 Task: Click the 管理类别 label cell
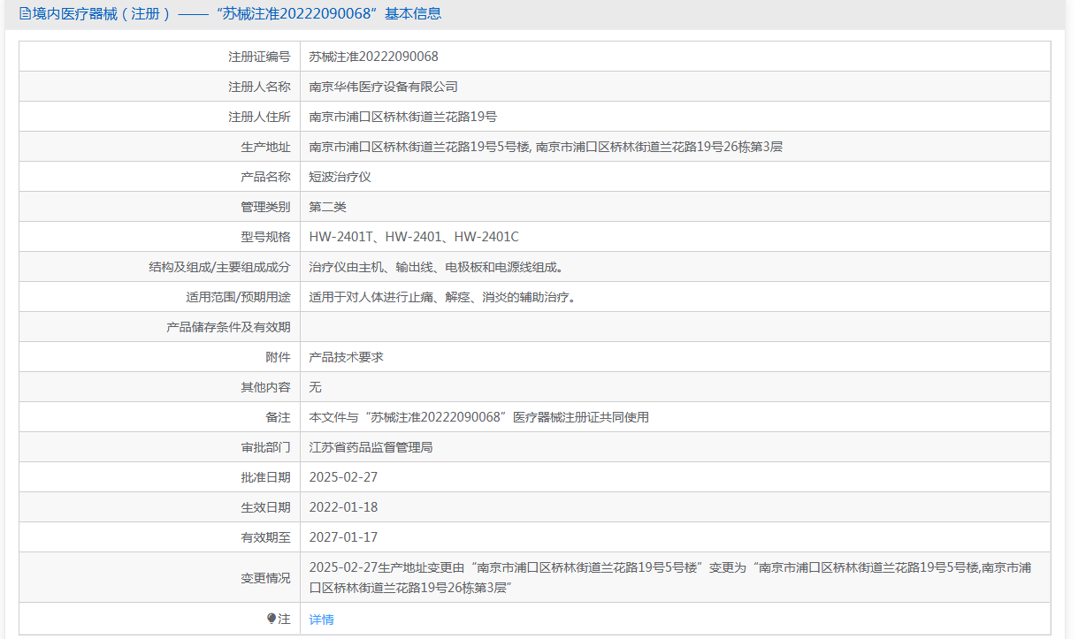160,207
